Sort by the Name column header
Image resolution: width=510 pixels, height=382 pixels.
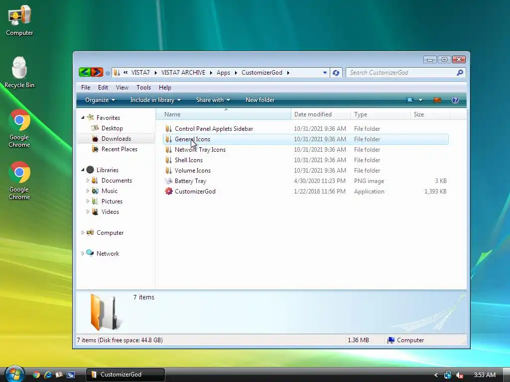224,114
